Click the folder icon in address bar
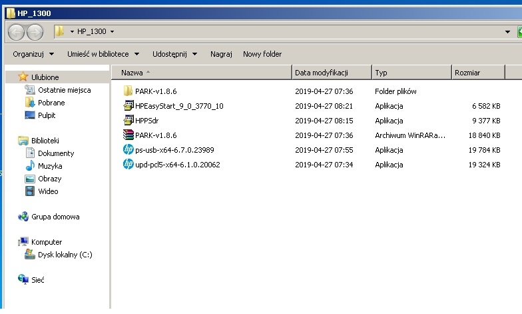Screen dimensions: 522x314 tap(60, 31)
